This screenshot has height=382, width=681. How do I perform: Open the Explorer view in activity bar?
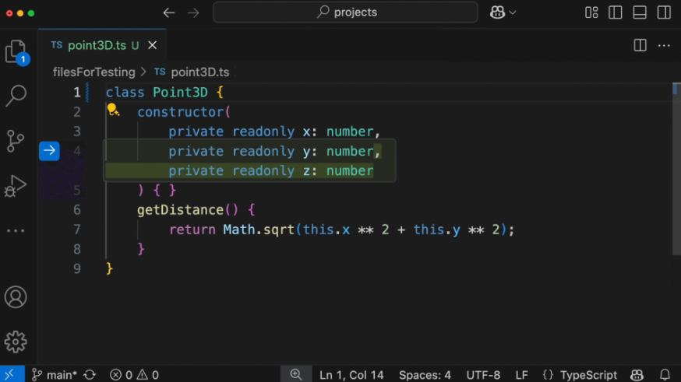pos(16,52)
